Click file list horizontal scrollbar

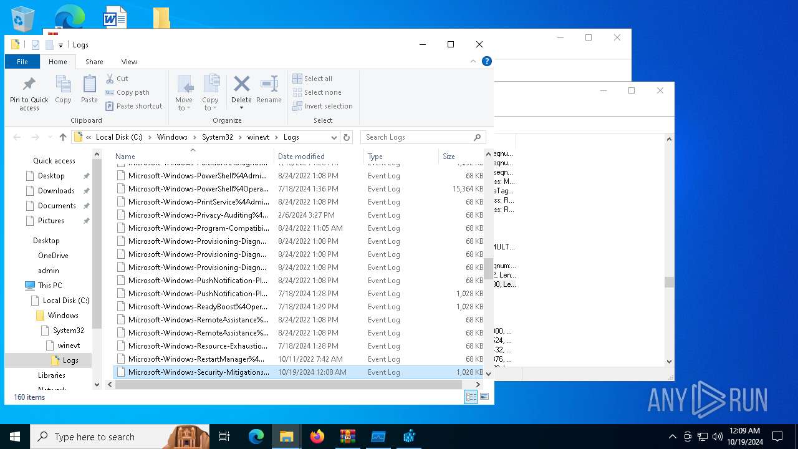pyautogui.click(x=289, y=384)
